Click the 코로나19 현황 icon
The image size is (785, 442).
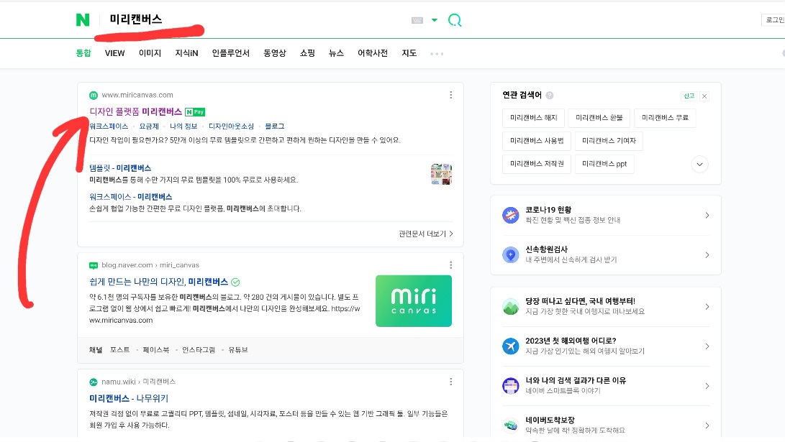(x=511, y=215)
